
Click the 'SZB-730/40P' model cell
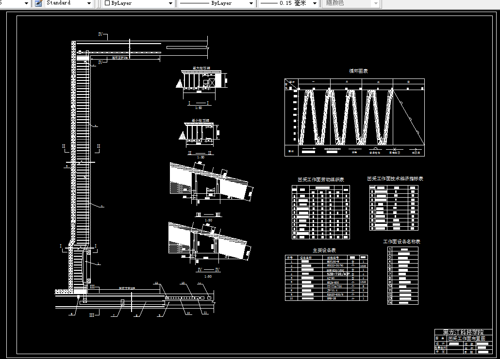[338, 274]
